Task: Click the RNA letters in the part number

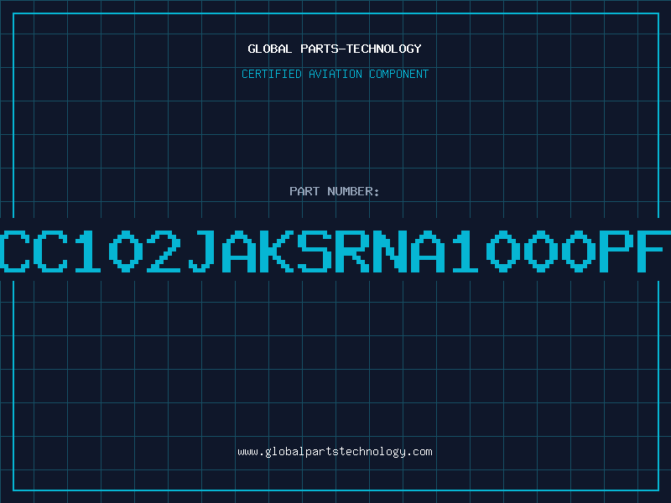Action: (x=391, y=251)
